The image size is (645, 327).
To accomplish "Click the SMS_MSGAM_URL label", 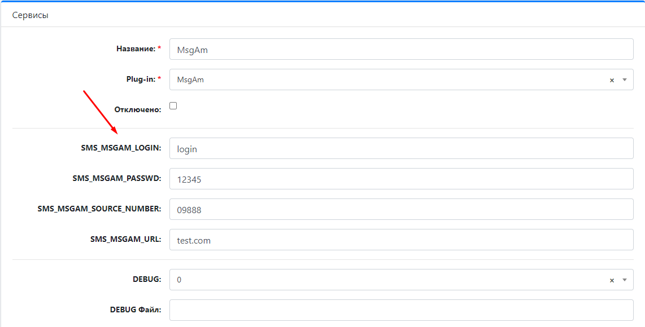I will coord(126,239).
